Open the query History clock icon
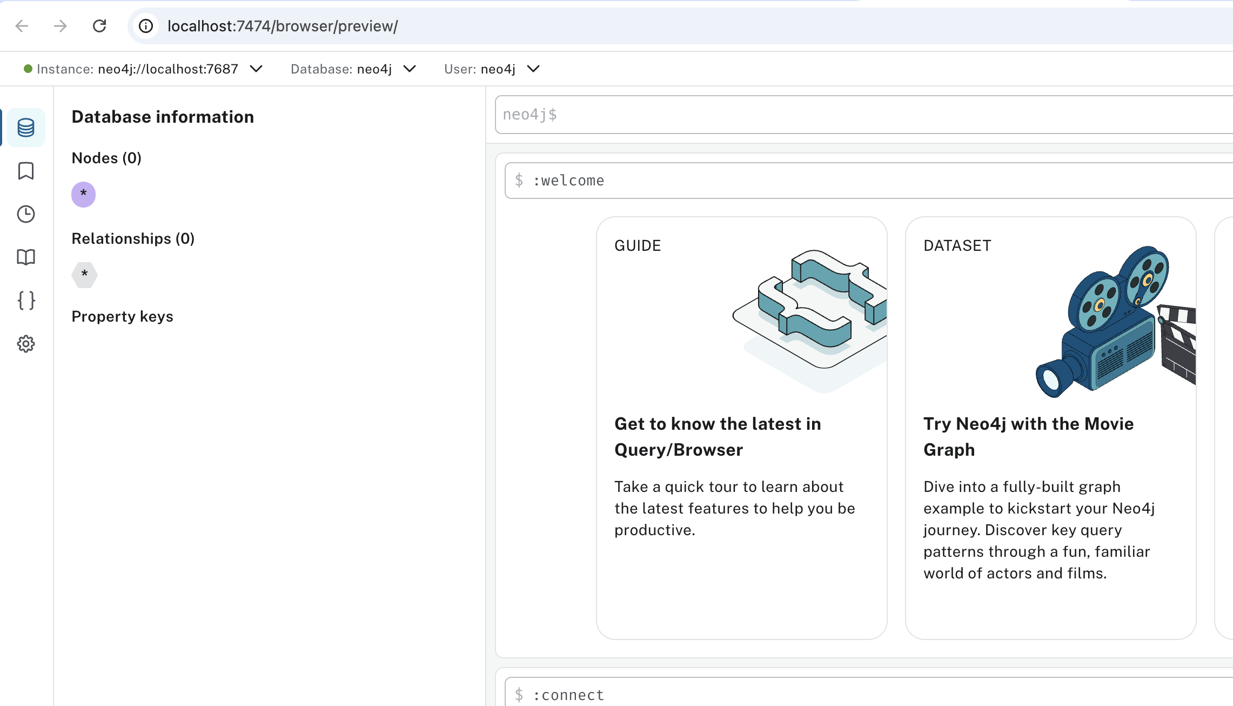 pos(26,214)
